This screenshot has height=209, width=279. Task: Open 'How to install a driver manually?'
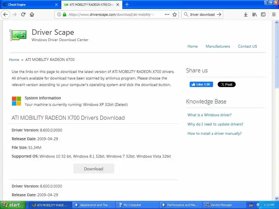pos(214,133)
